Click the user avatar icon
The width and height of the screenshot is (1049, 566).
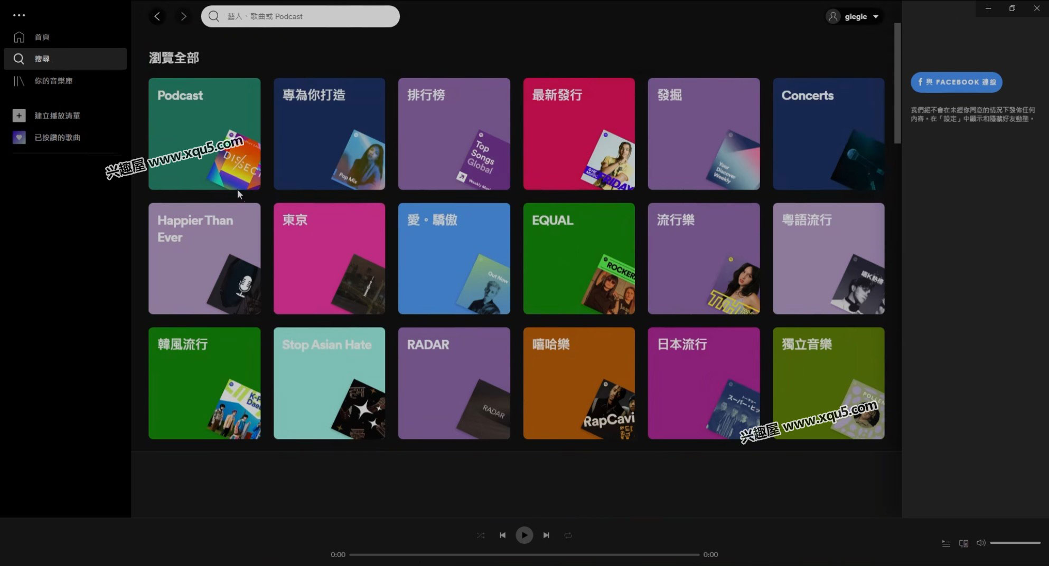point(833,16)
